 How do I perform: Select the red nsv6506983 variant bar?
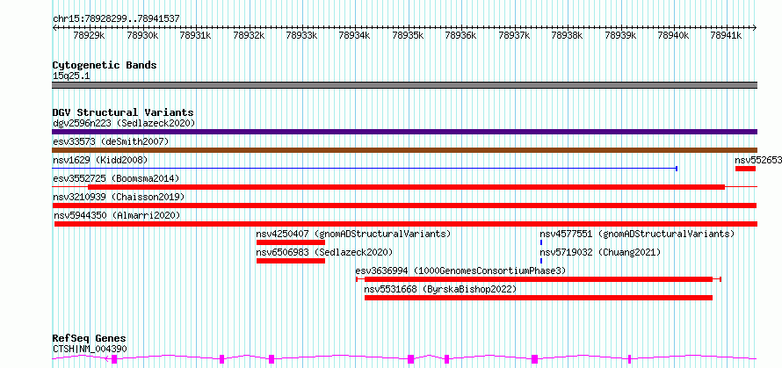291,261
